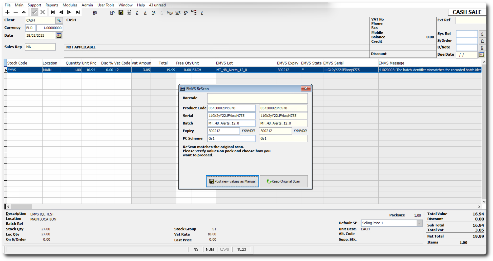Add a new record with the plus icon
The image size is (493, 261).
pos(7,12)
